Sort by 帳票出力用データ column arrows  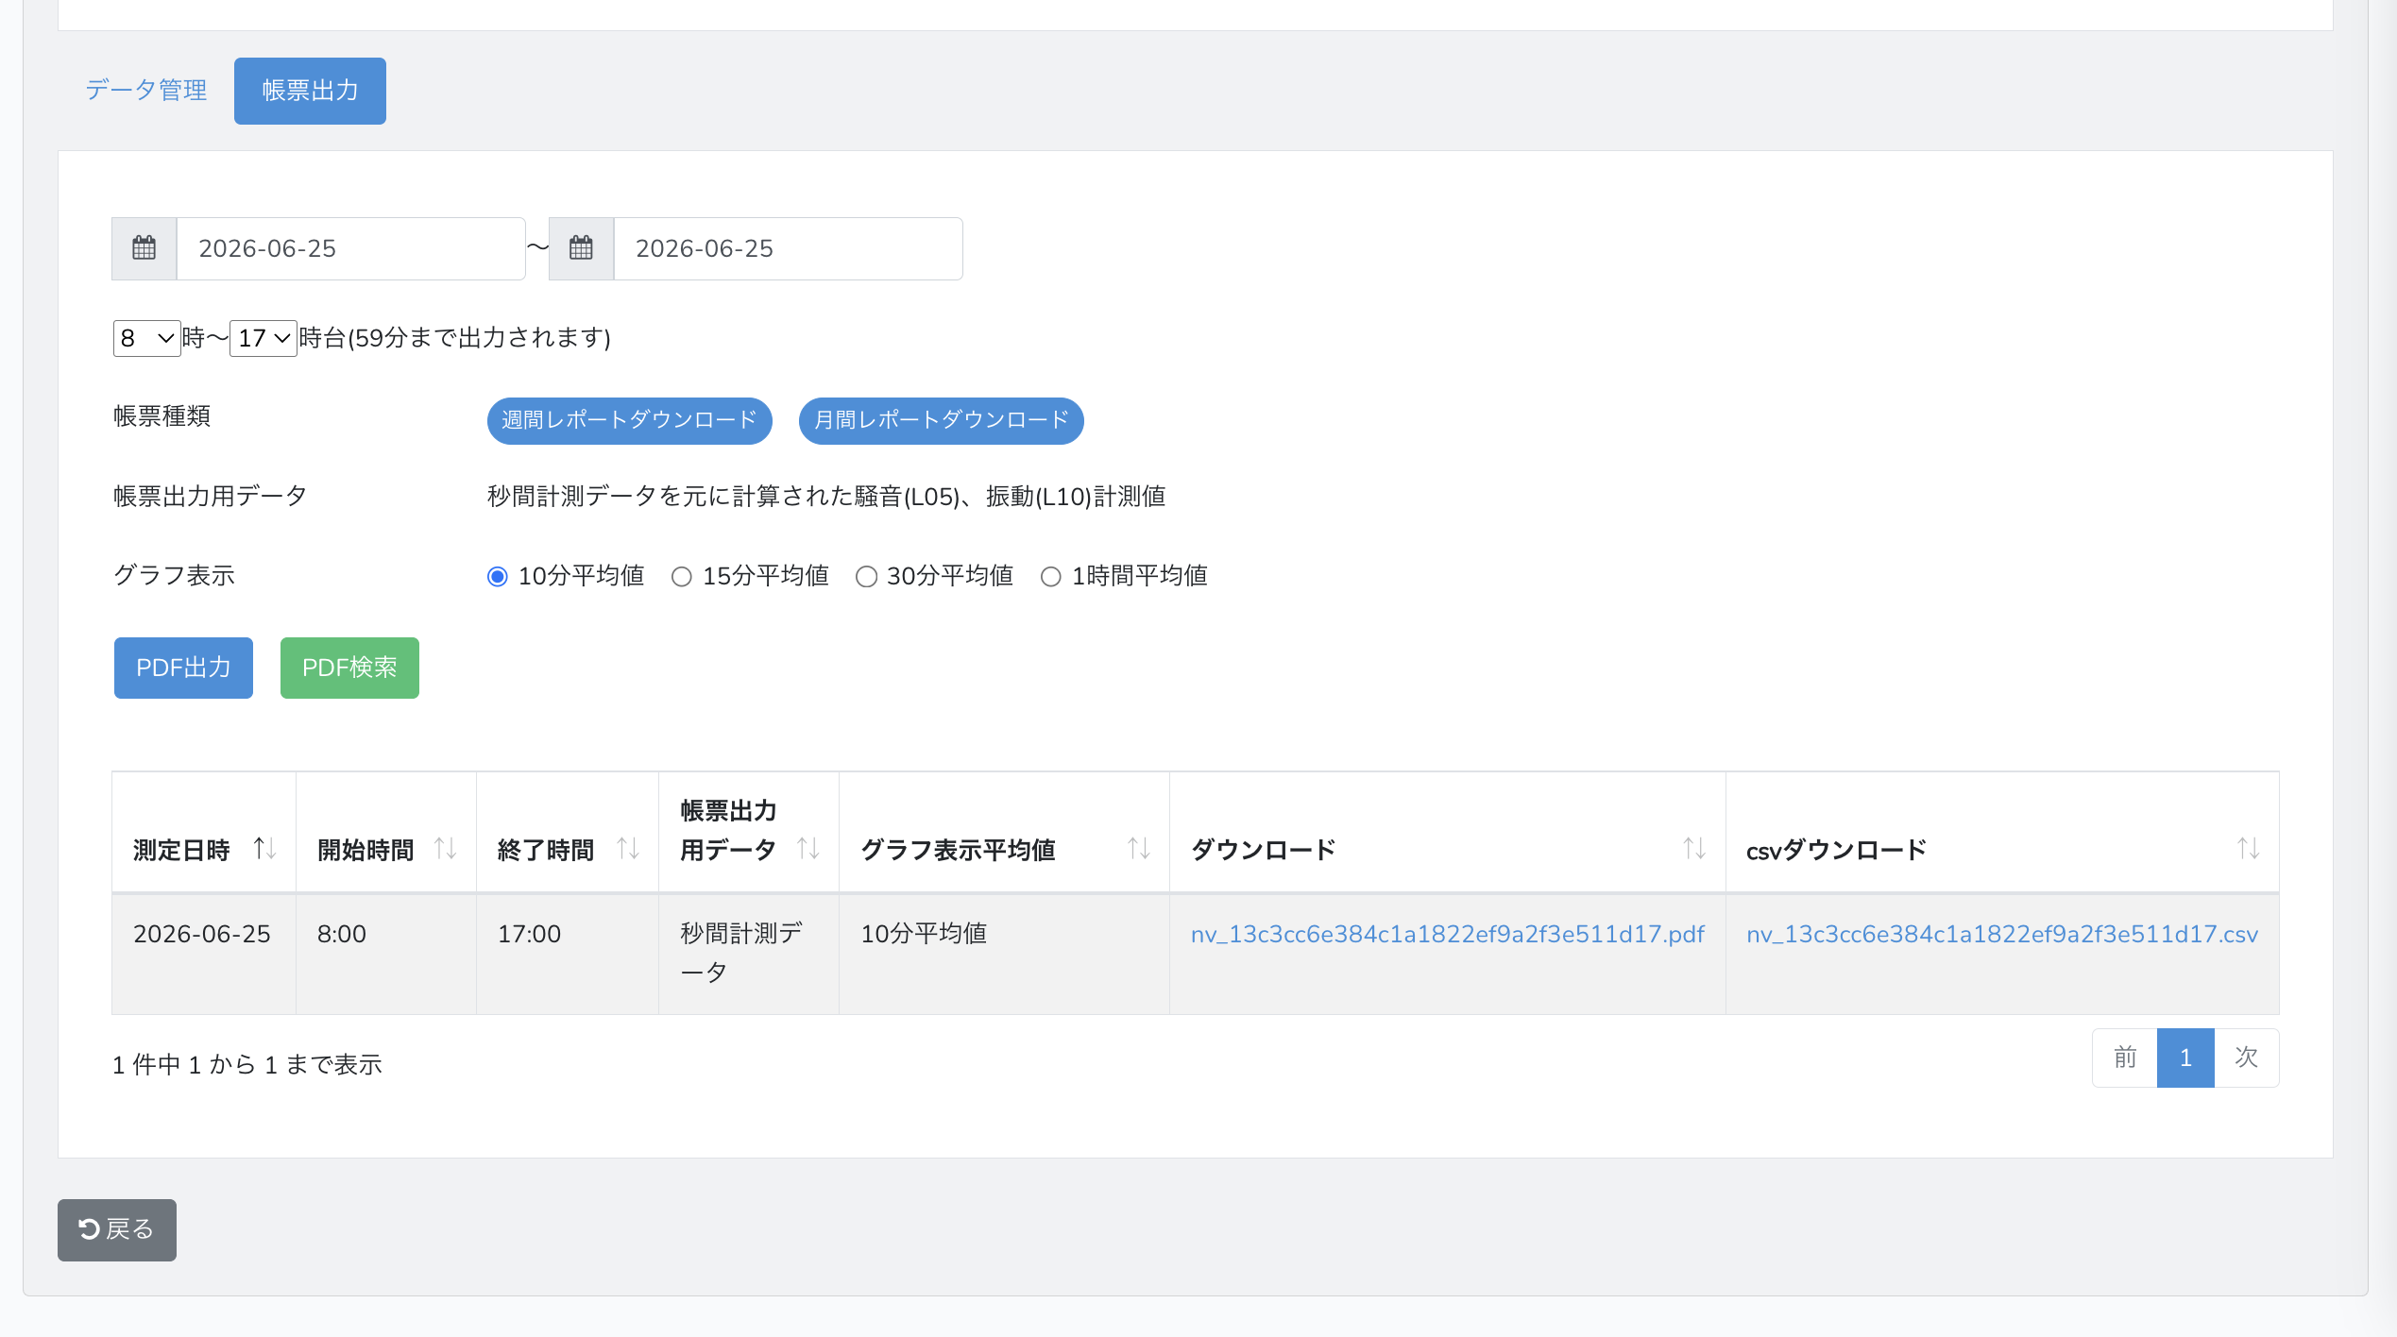pyautogui.click(x=808, y=849)
